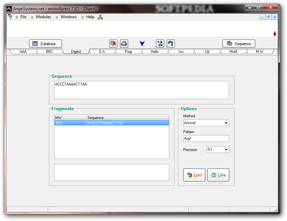The image size is (287, 221).
Task: Click the Sequence column header in Fragments
Action: click(128, 117)
